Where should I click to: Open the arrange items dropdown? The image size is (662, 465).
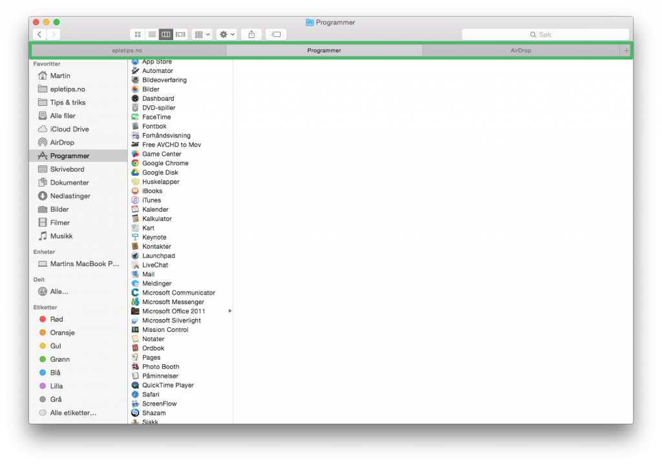202,34
